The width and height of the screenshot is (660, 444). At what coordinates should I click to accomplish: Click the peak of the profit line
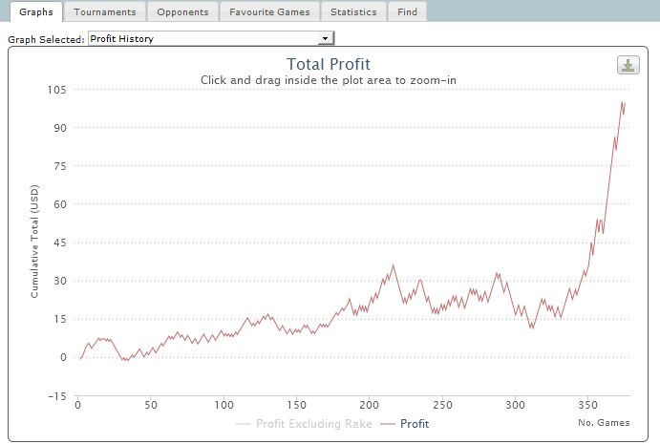[x=622, y=102]
